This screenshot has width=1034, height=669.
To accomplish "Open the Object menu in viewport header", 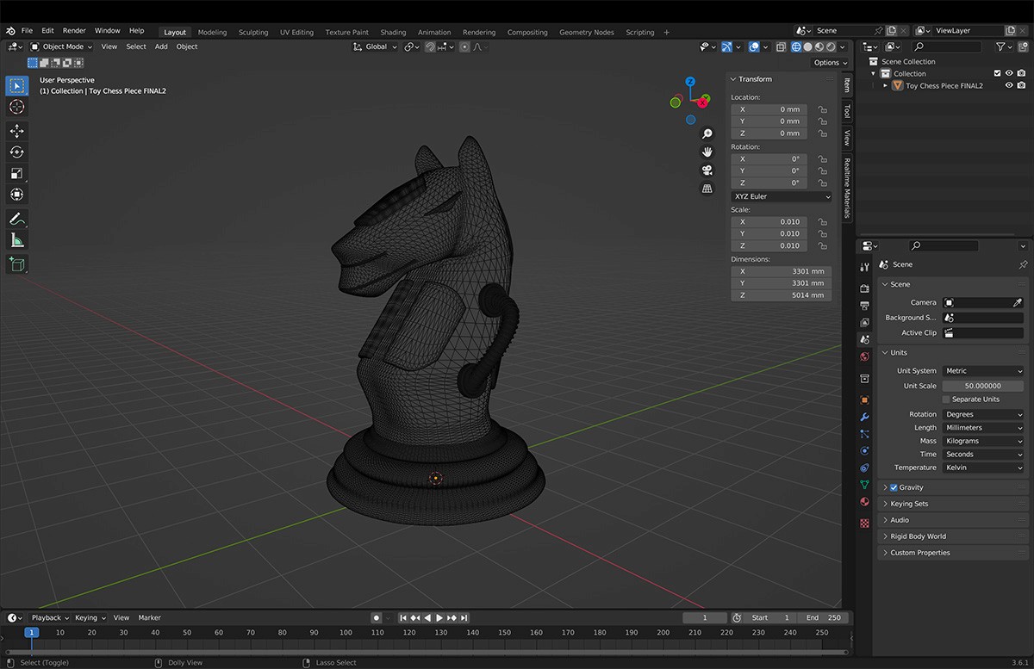I will [x=187, y=46].
